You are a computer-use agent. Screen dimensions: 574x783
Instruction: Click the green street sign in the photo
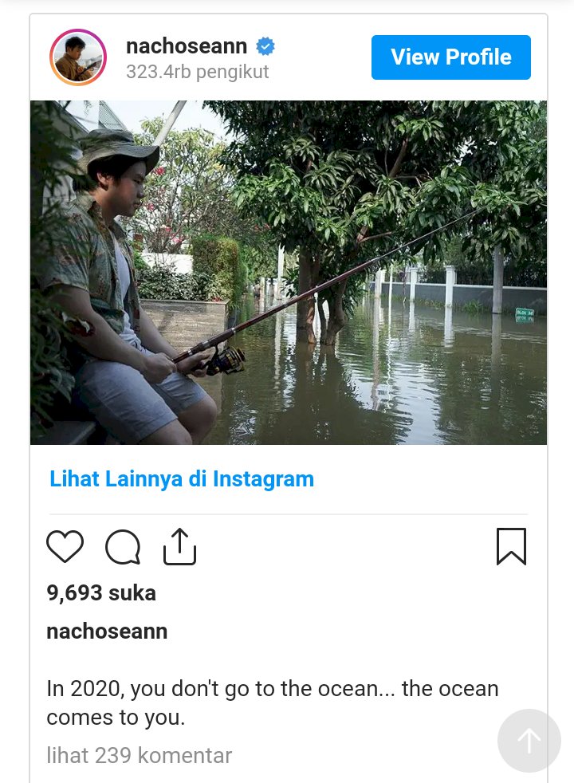(524, 315)
